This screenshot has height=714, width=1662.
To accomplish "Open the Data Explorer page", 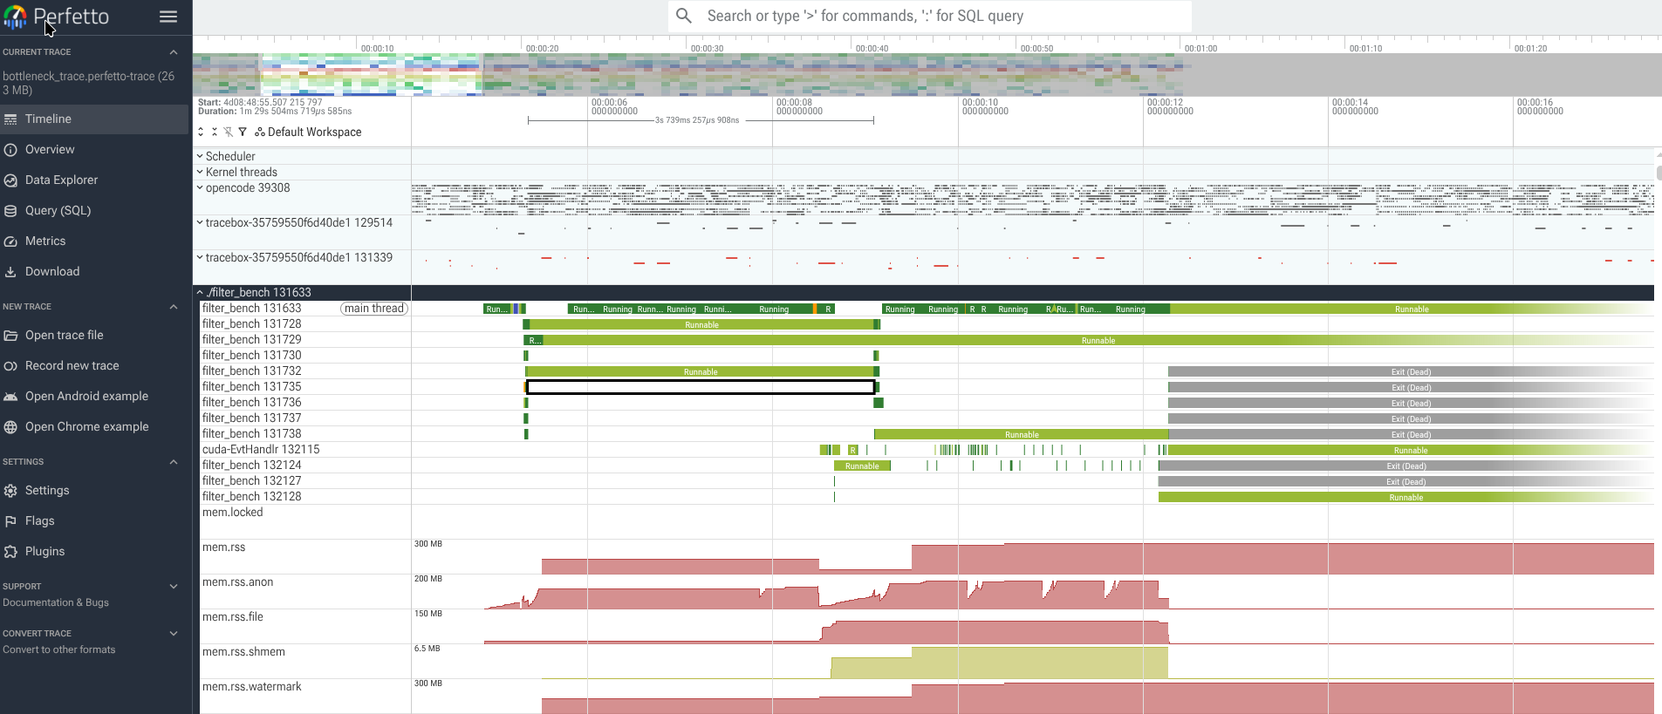I will pos(94,180).
